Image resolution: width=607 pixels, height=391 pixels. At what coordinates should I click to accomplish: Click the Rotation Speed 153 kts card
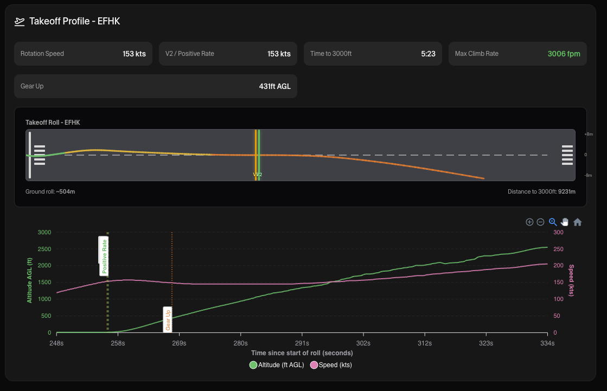(x=83, y=54)
